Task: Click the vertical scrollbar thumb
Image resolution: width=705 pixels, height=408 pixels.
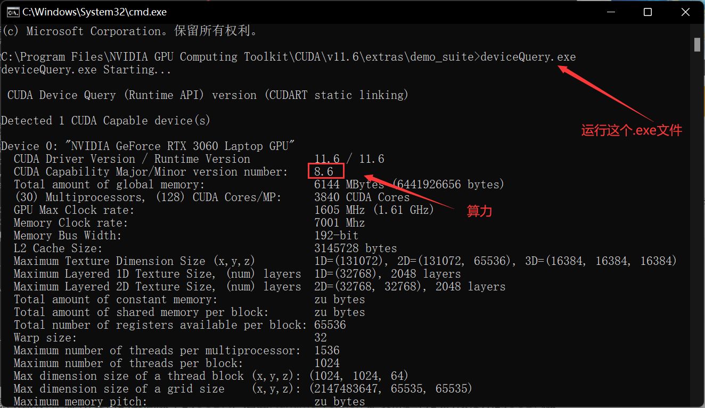Action: [x=697, y=44]
